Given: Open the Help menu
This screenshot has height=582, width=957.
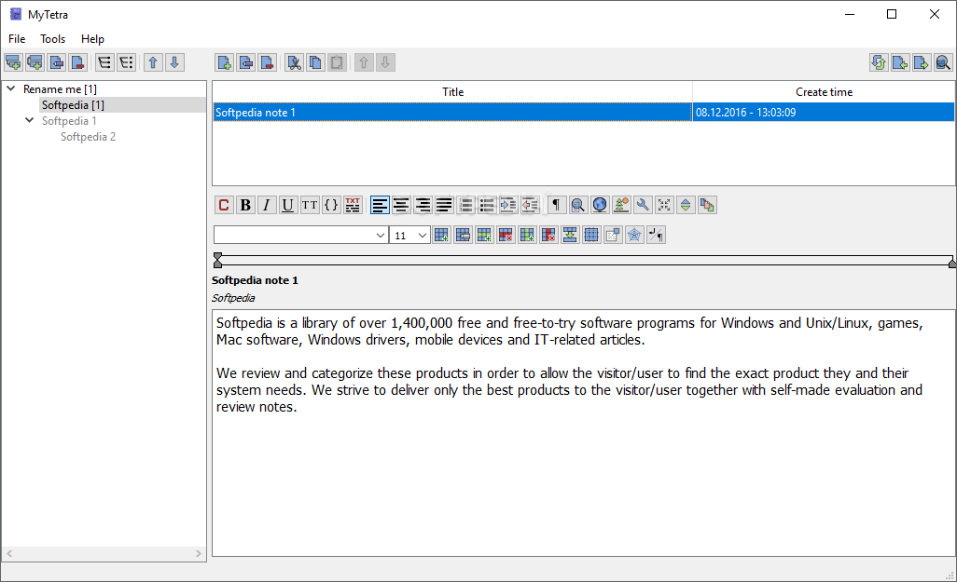Looking at the screenshot, I should pos(92,39).
